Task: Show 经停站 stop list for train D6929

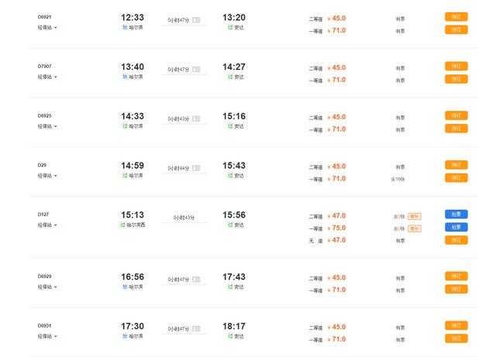Action: (48, 287)
